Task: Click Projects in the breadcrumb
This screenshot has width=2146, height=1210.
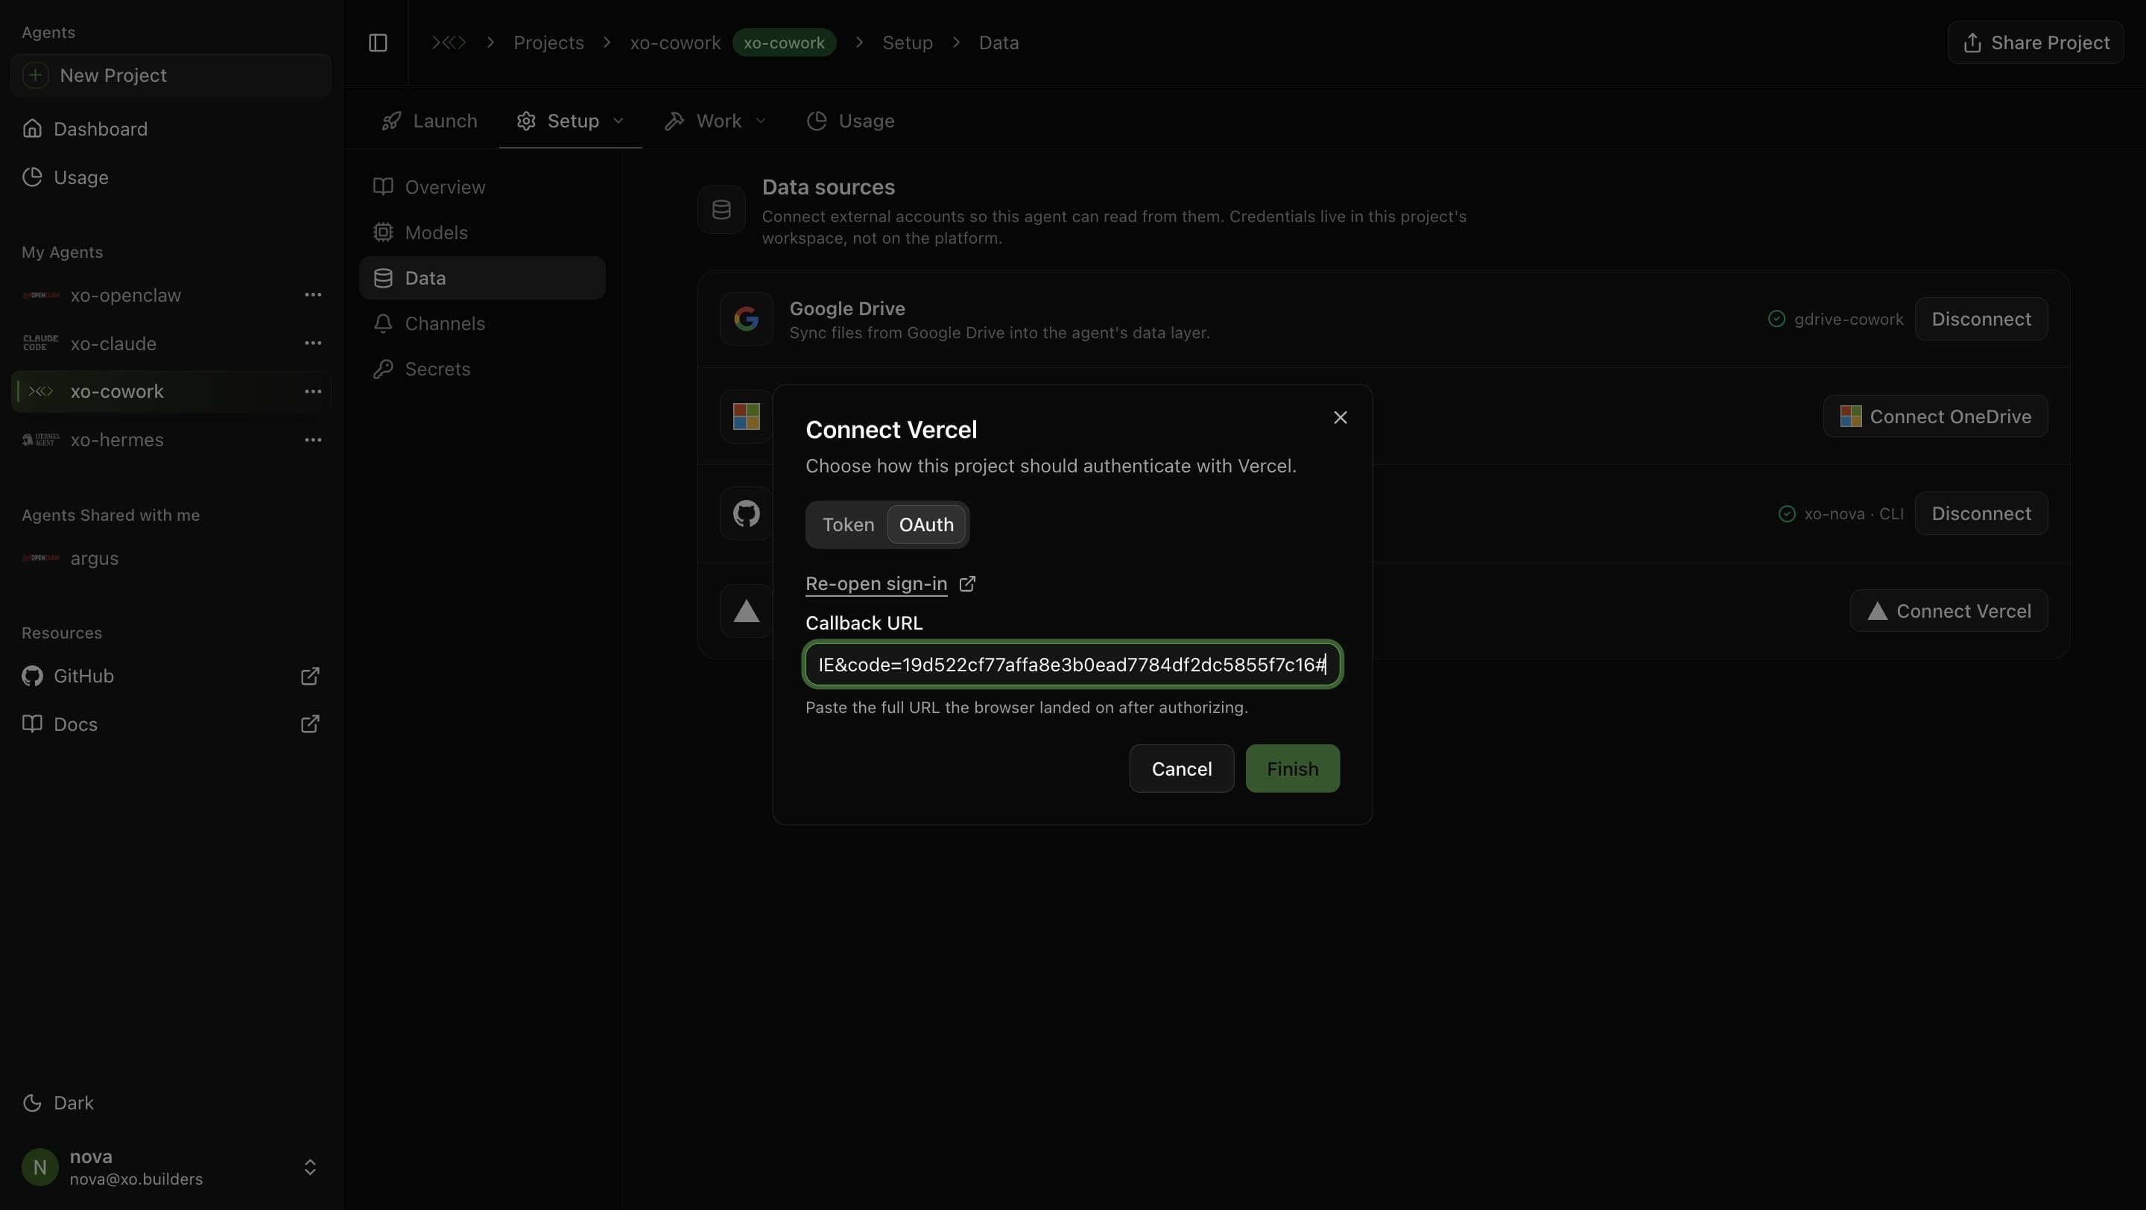Action: pos(548,42)
